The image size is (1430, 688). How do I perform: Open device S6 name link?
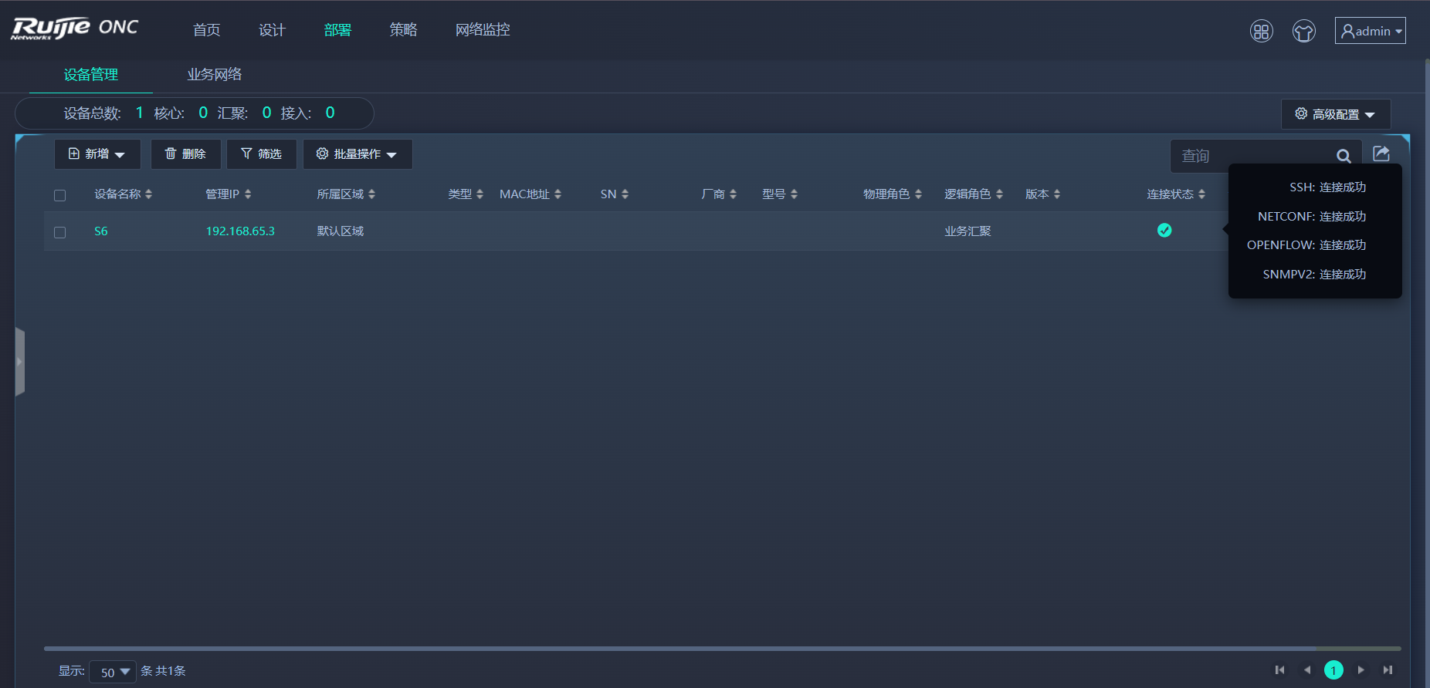(x=101, y=231)
